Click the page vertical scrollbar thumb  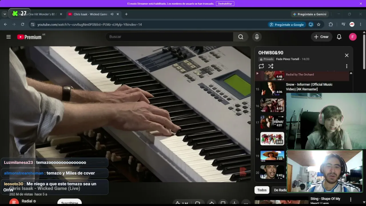[x=364, y=51]
